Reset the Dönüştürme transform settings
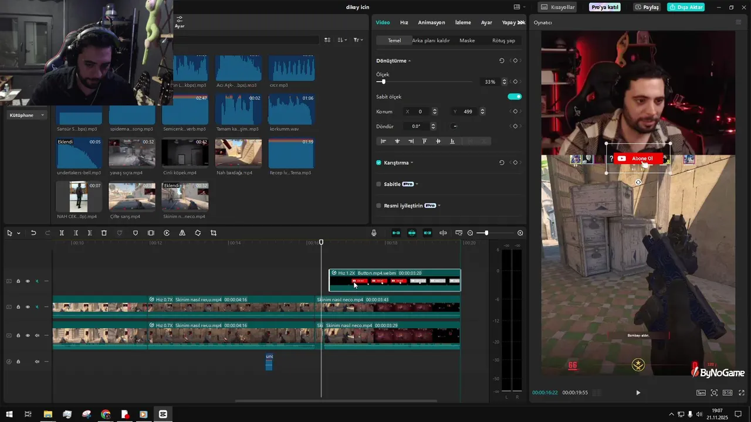Screen dimensions: 751x422 coord(502,60)
